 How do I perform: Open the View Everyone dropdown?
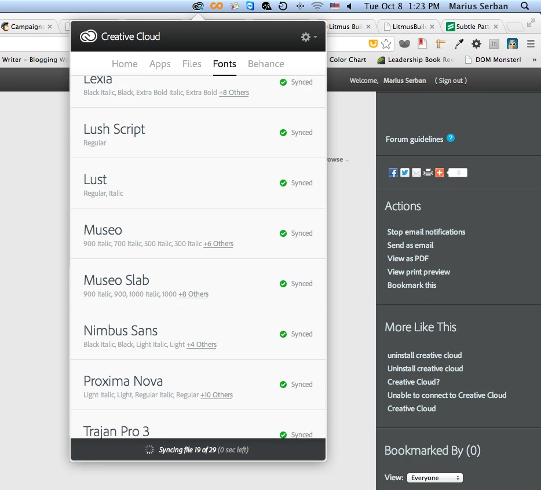pos(435,478)
